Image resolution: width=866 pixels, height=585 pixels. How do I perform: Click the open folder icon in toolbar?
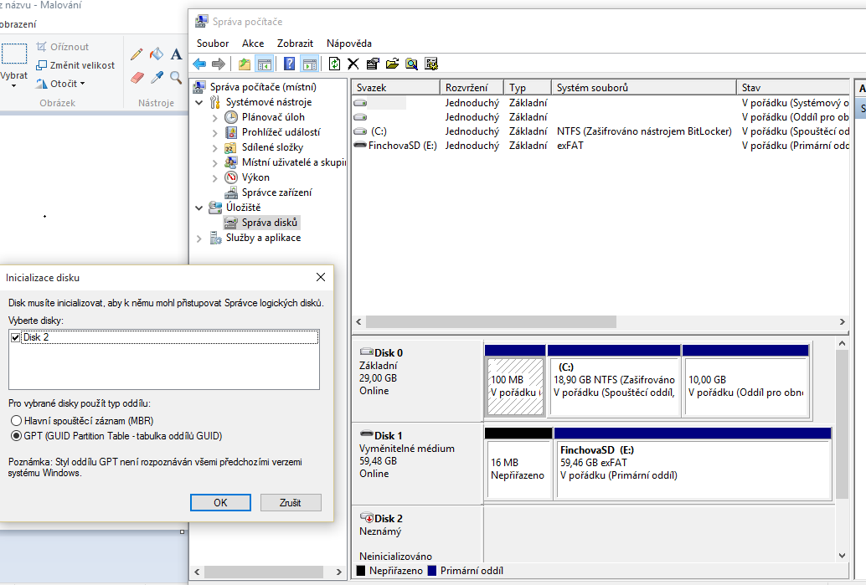(x=392, y=64)
